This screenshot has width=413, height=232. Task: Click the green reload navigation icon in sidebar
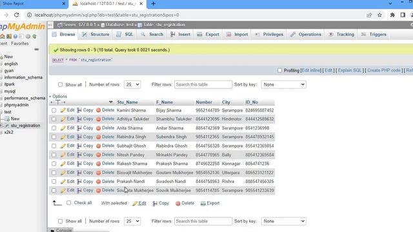coord(34,36)
